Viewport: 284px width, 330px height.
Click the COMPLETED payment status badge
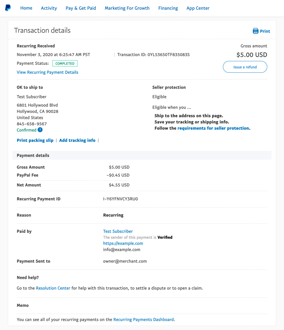(65, 64)
